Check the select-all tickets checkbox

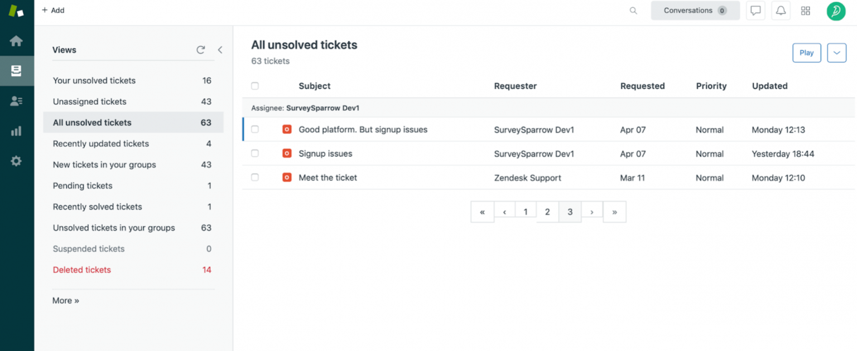[255, 86]
